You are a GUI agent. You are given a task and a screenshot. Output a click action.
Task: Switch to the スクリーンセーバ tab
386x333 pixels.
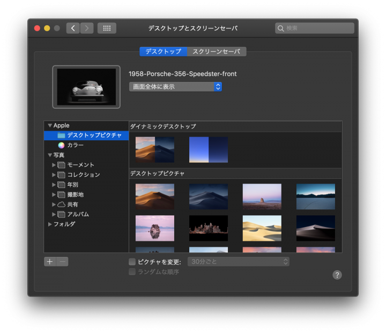[217, 51]
